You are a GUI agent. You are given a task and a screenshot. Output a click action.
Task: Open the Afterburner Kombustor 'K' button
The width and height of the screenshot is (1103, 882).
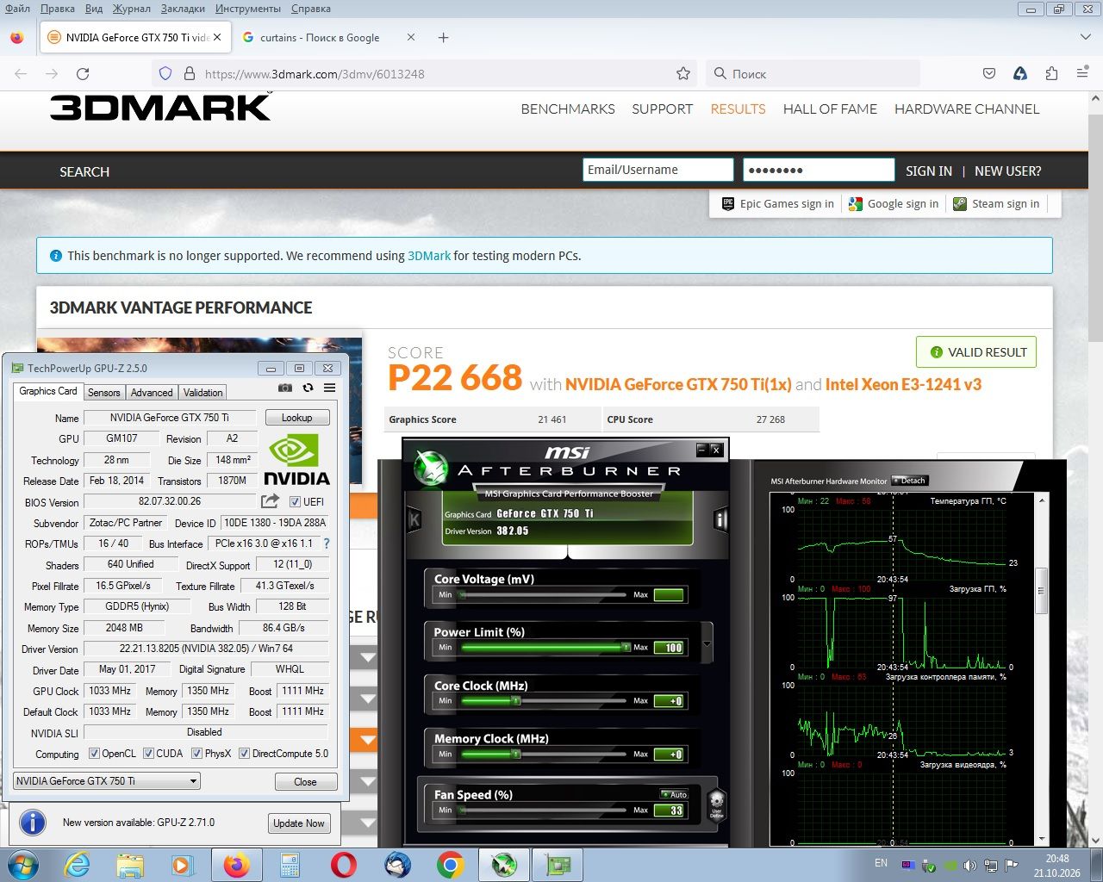(x=414, y=519)
